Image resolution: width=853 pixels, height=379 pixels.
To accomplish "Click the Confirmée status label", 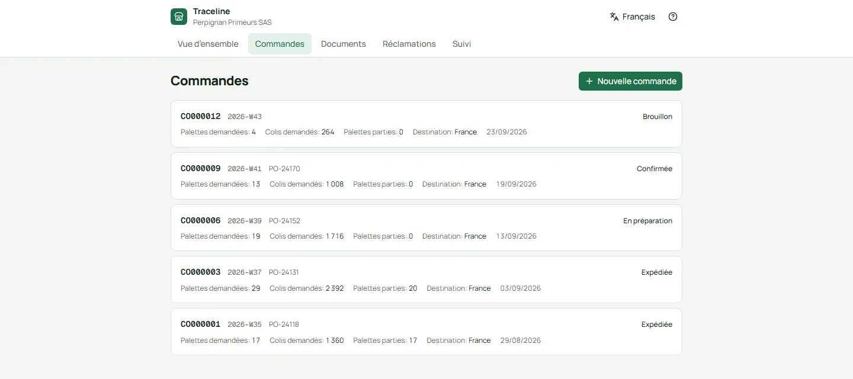I will coord(655,169).
